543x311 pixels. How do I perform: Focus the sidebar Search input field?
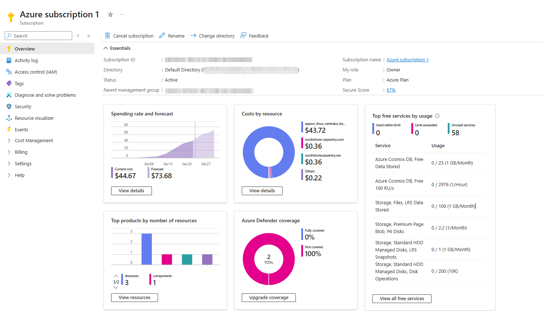tap(38, 36)
